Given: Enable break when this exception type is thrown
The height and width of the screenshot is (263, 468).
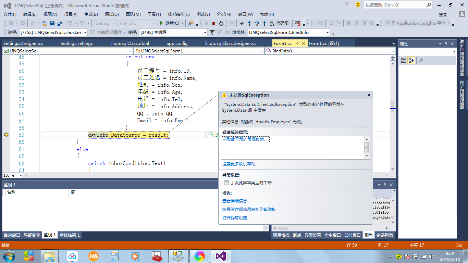Looking at the screenshot, I should click(x=226, y=183).
